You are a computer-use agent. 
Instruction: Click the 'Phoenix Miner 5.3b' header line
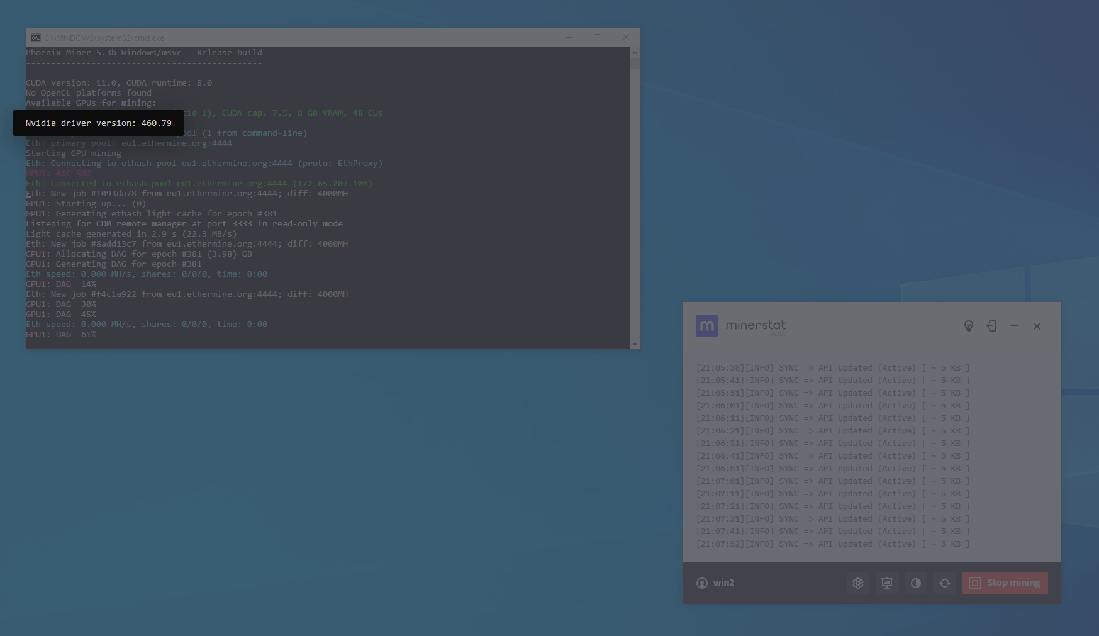tap(144, 53)
